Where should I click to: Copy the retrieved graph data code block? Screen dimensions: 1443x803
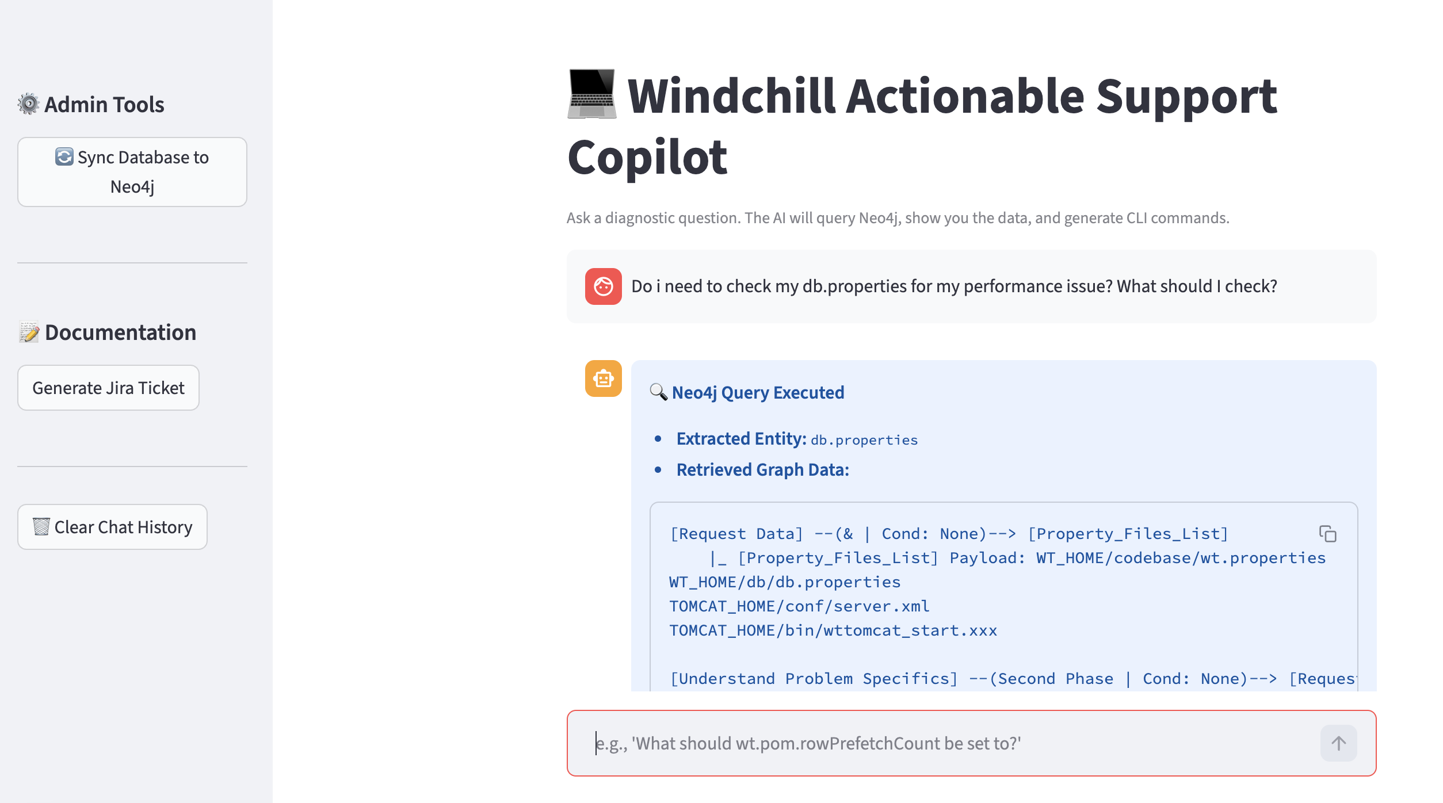tap(1327, 534)
